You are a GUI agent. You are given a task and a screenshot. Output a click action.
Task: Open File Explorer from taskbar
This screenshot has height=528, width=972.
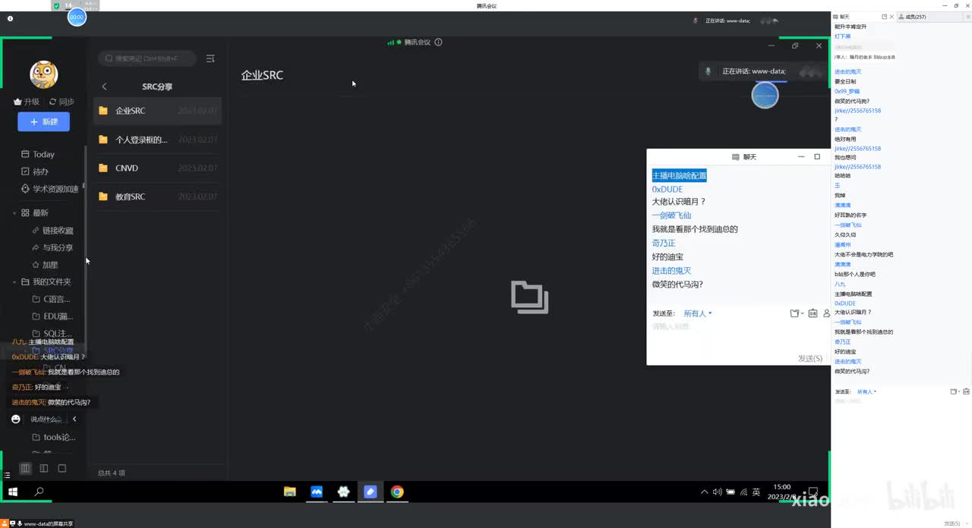[289, 492]
